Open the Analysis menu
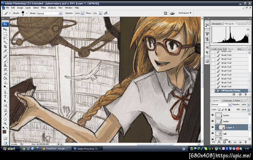The image size is (253, 160). [x=52, y=8]
